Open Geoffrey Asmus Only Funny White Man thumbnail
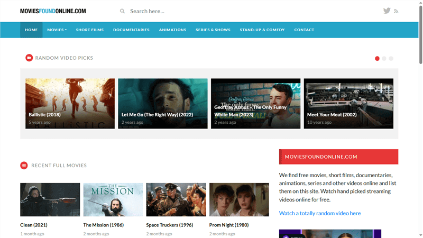423x238 pixels. click(x=255, y=103)
